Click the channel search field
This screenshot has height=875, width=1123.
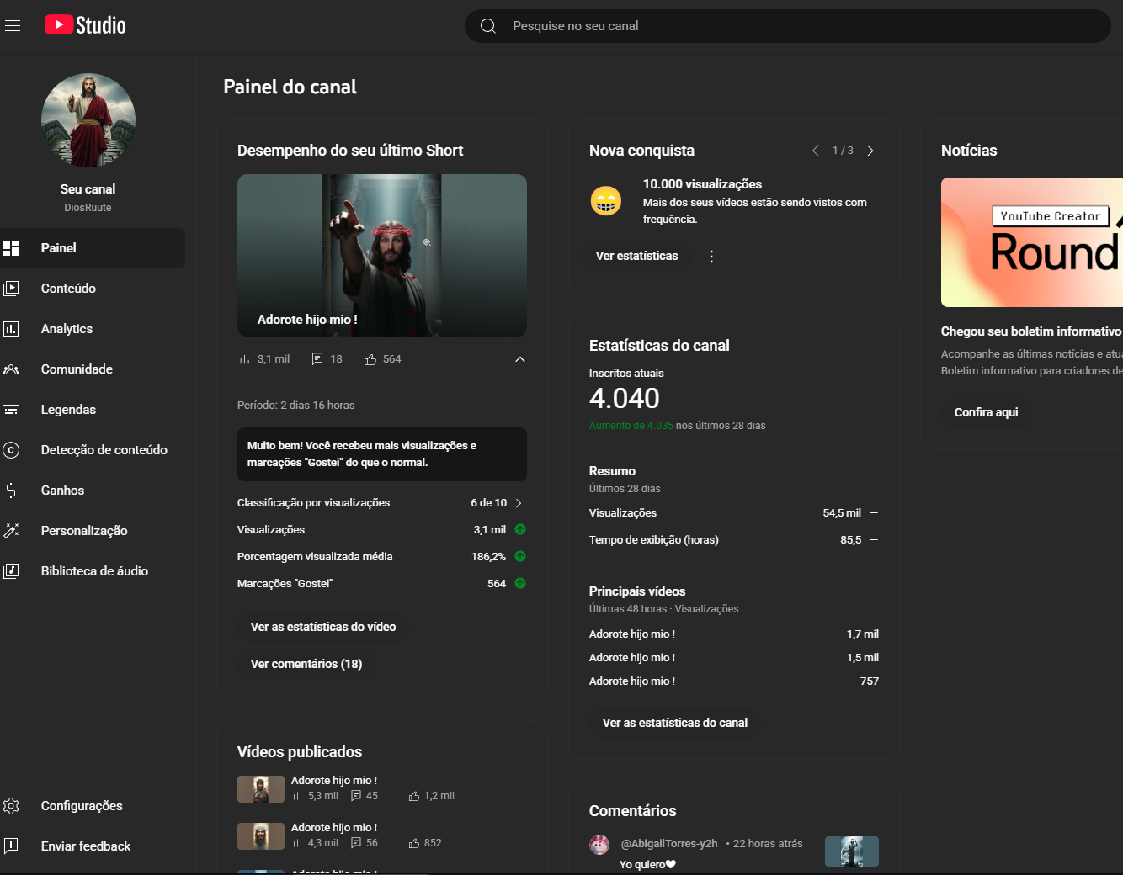coord(787,26)
